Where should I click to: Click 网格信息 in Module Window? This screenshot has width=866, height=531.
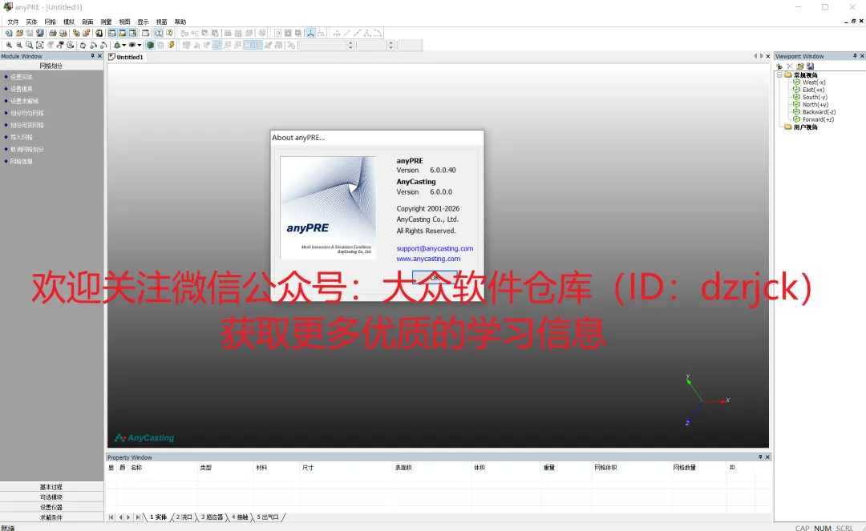pyautogui.click(x=22, y=162)
